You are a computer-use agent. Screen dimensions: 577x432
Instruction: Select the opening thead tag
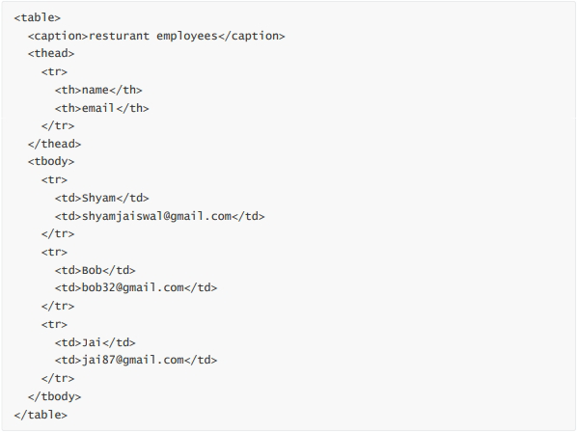(51, 53)
